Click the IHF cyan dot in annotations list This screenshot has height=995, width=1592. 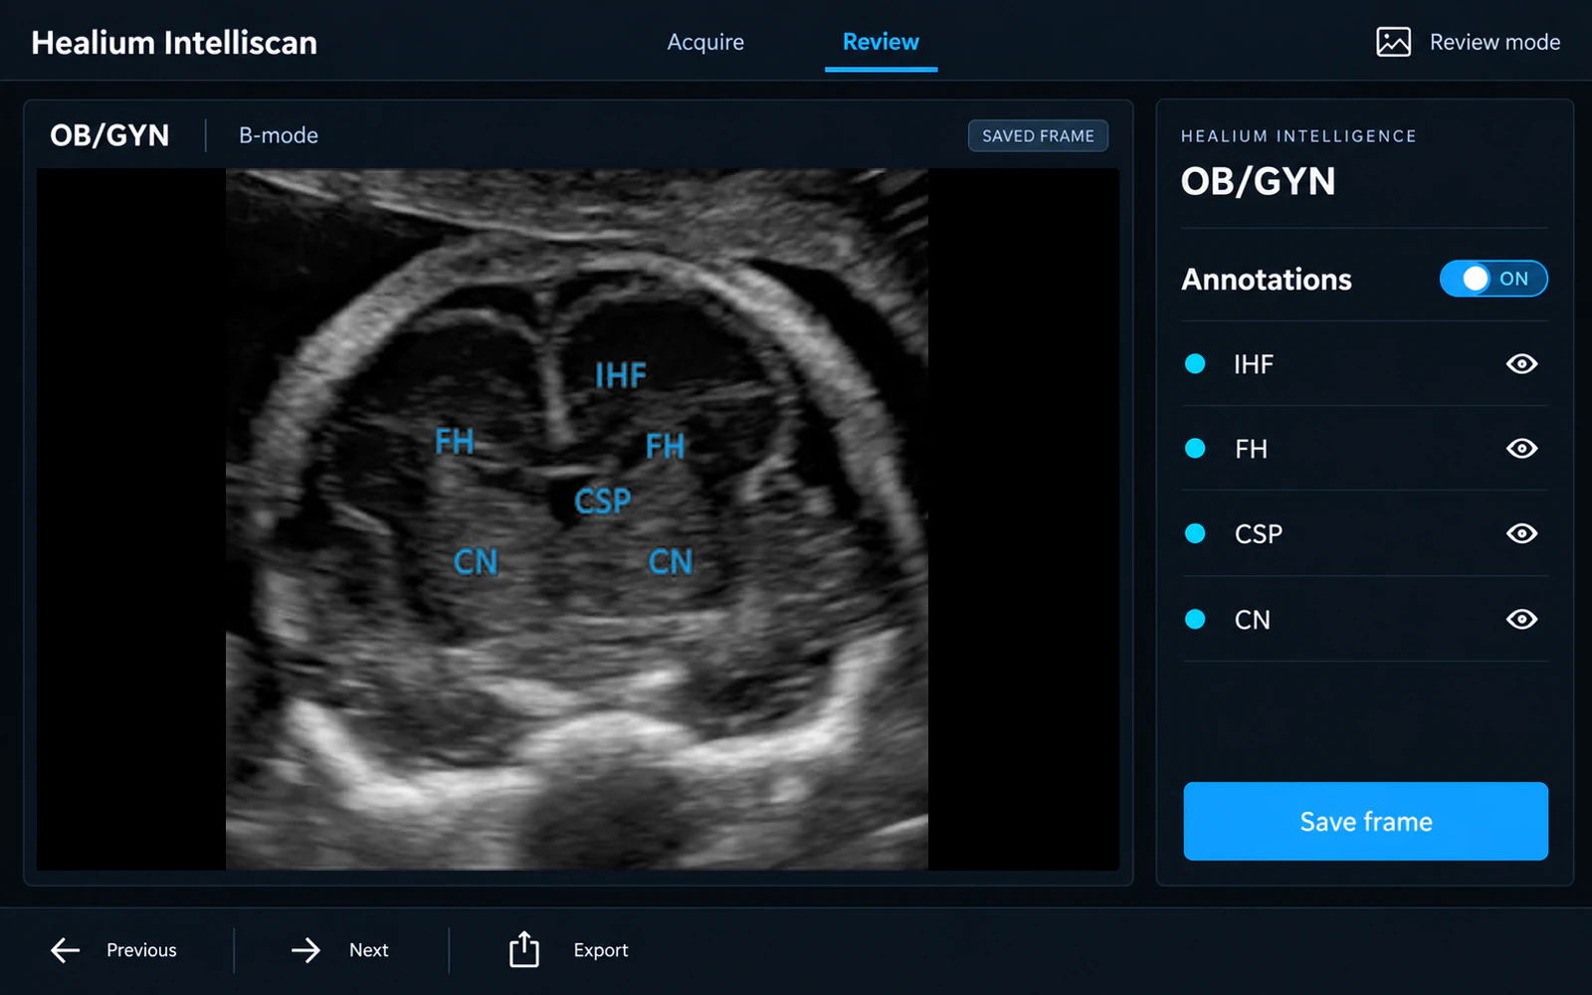[x=1195, y=364]
